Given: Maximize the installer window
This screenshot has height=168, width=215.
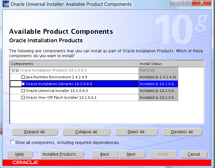Looking at the screenshot, I should (x=186, y=3).
